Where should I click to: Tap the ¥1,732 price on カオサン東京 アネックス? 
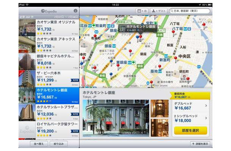[44, 46]
